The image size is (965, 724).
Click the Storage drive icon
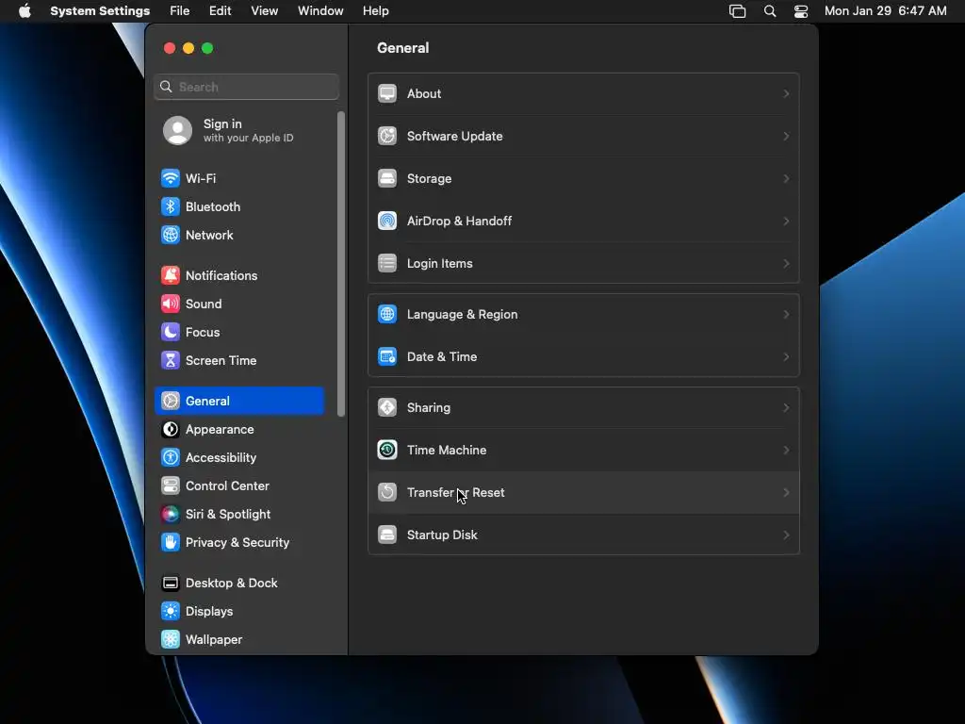[x=387, y=179]
